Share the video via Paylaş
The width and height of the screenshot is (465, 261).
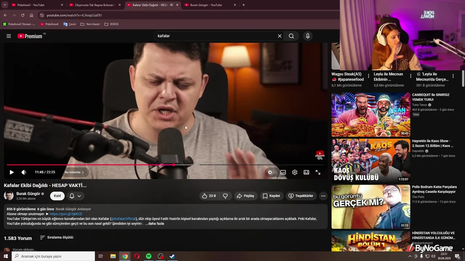(x=246, y=196)
